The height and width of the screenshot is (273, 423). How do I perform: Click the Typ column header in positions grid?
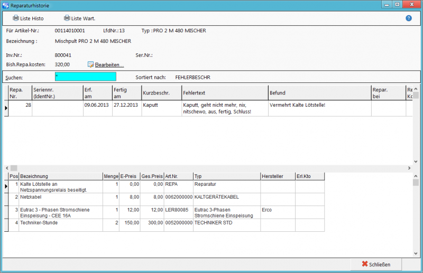[x=227, y=176]
